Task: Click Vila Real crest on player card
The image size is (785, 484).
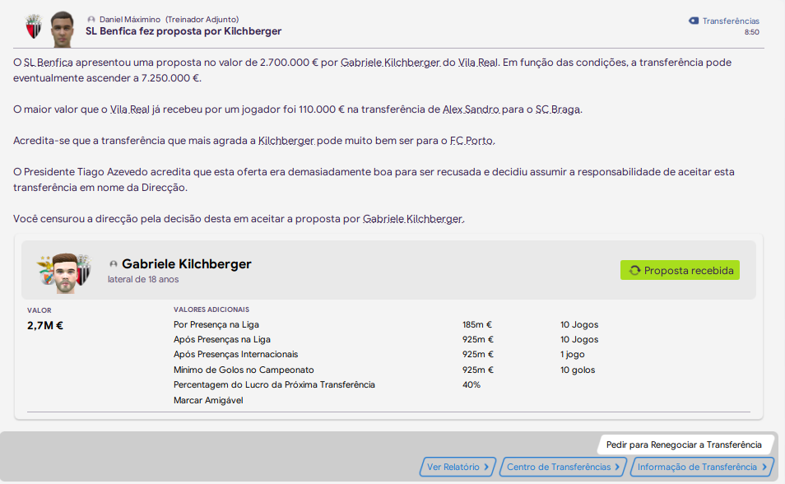Action: tap(84, 269)
